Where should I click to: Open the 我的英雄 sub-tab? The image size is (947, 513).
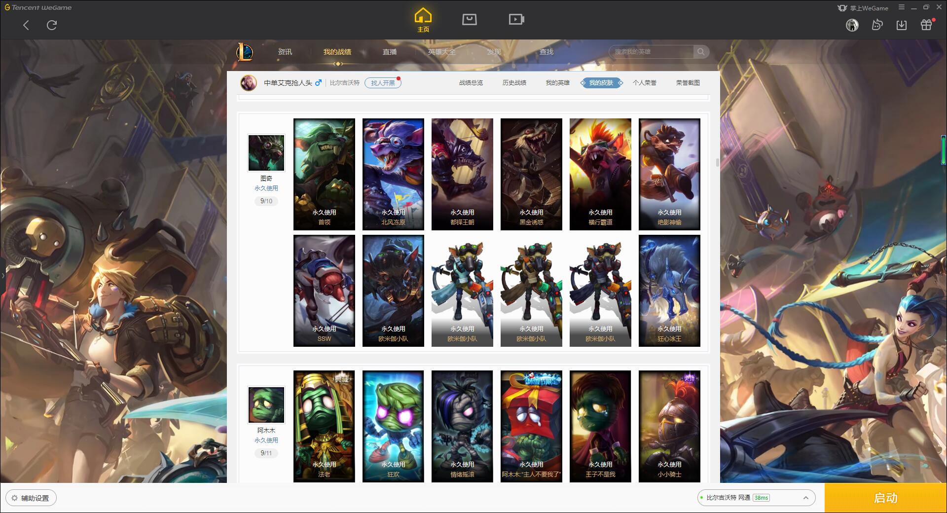click(558, 83)
